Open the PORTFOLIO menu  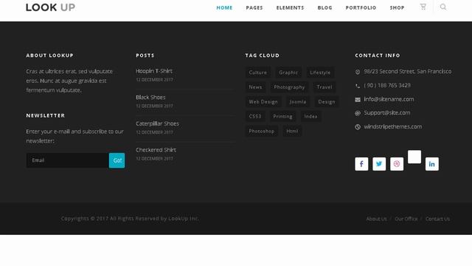pyautogui.click(x=361, y=8)
